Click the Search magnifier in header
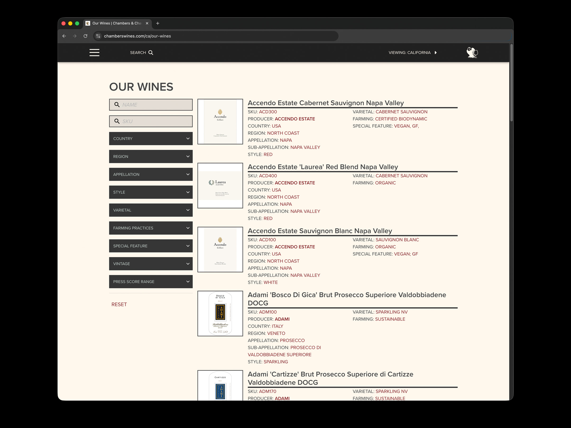This screenshot has width=571, height=428. tap(151, 53)
